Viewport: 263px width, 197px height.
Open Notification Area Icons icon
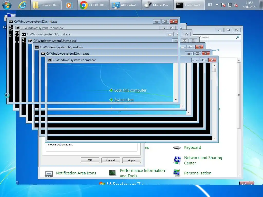[x=49, y=174]
